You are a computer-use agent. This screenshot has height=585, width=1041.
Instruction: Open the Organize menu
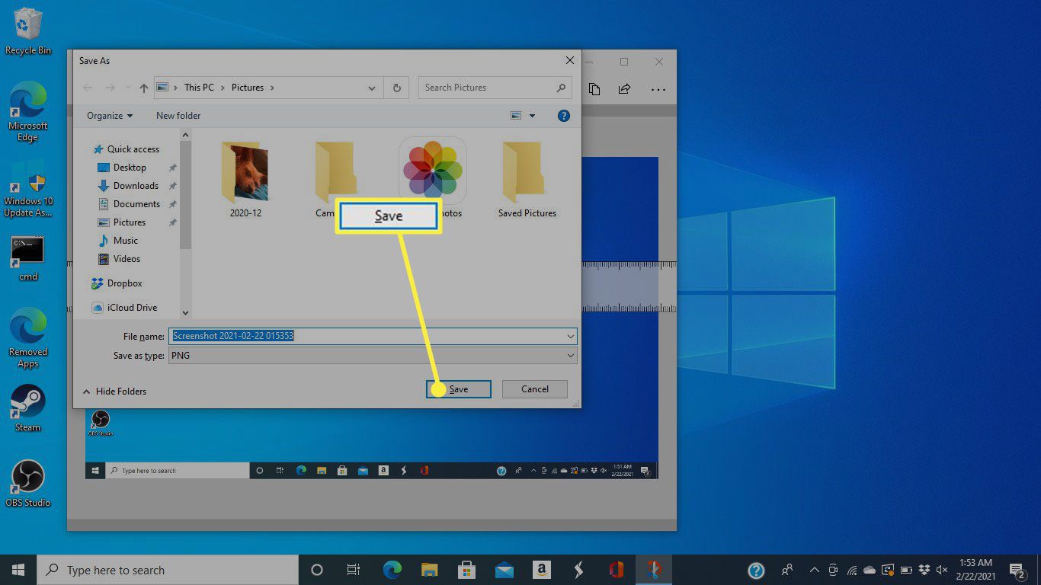[x=110, y=116]
